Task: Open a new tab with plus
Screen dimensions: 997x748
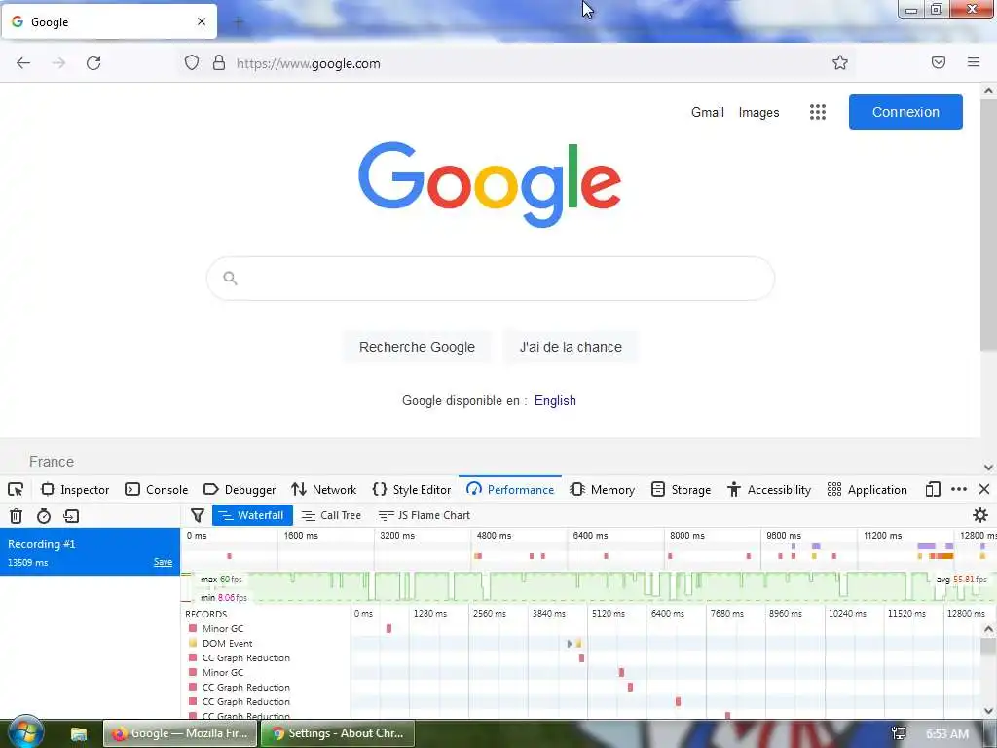Action: [239, 23]
